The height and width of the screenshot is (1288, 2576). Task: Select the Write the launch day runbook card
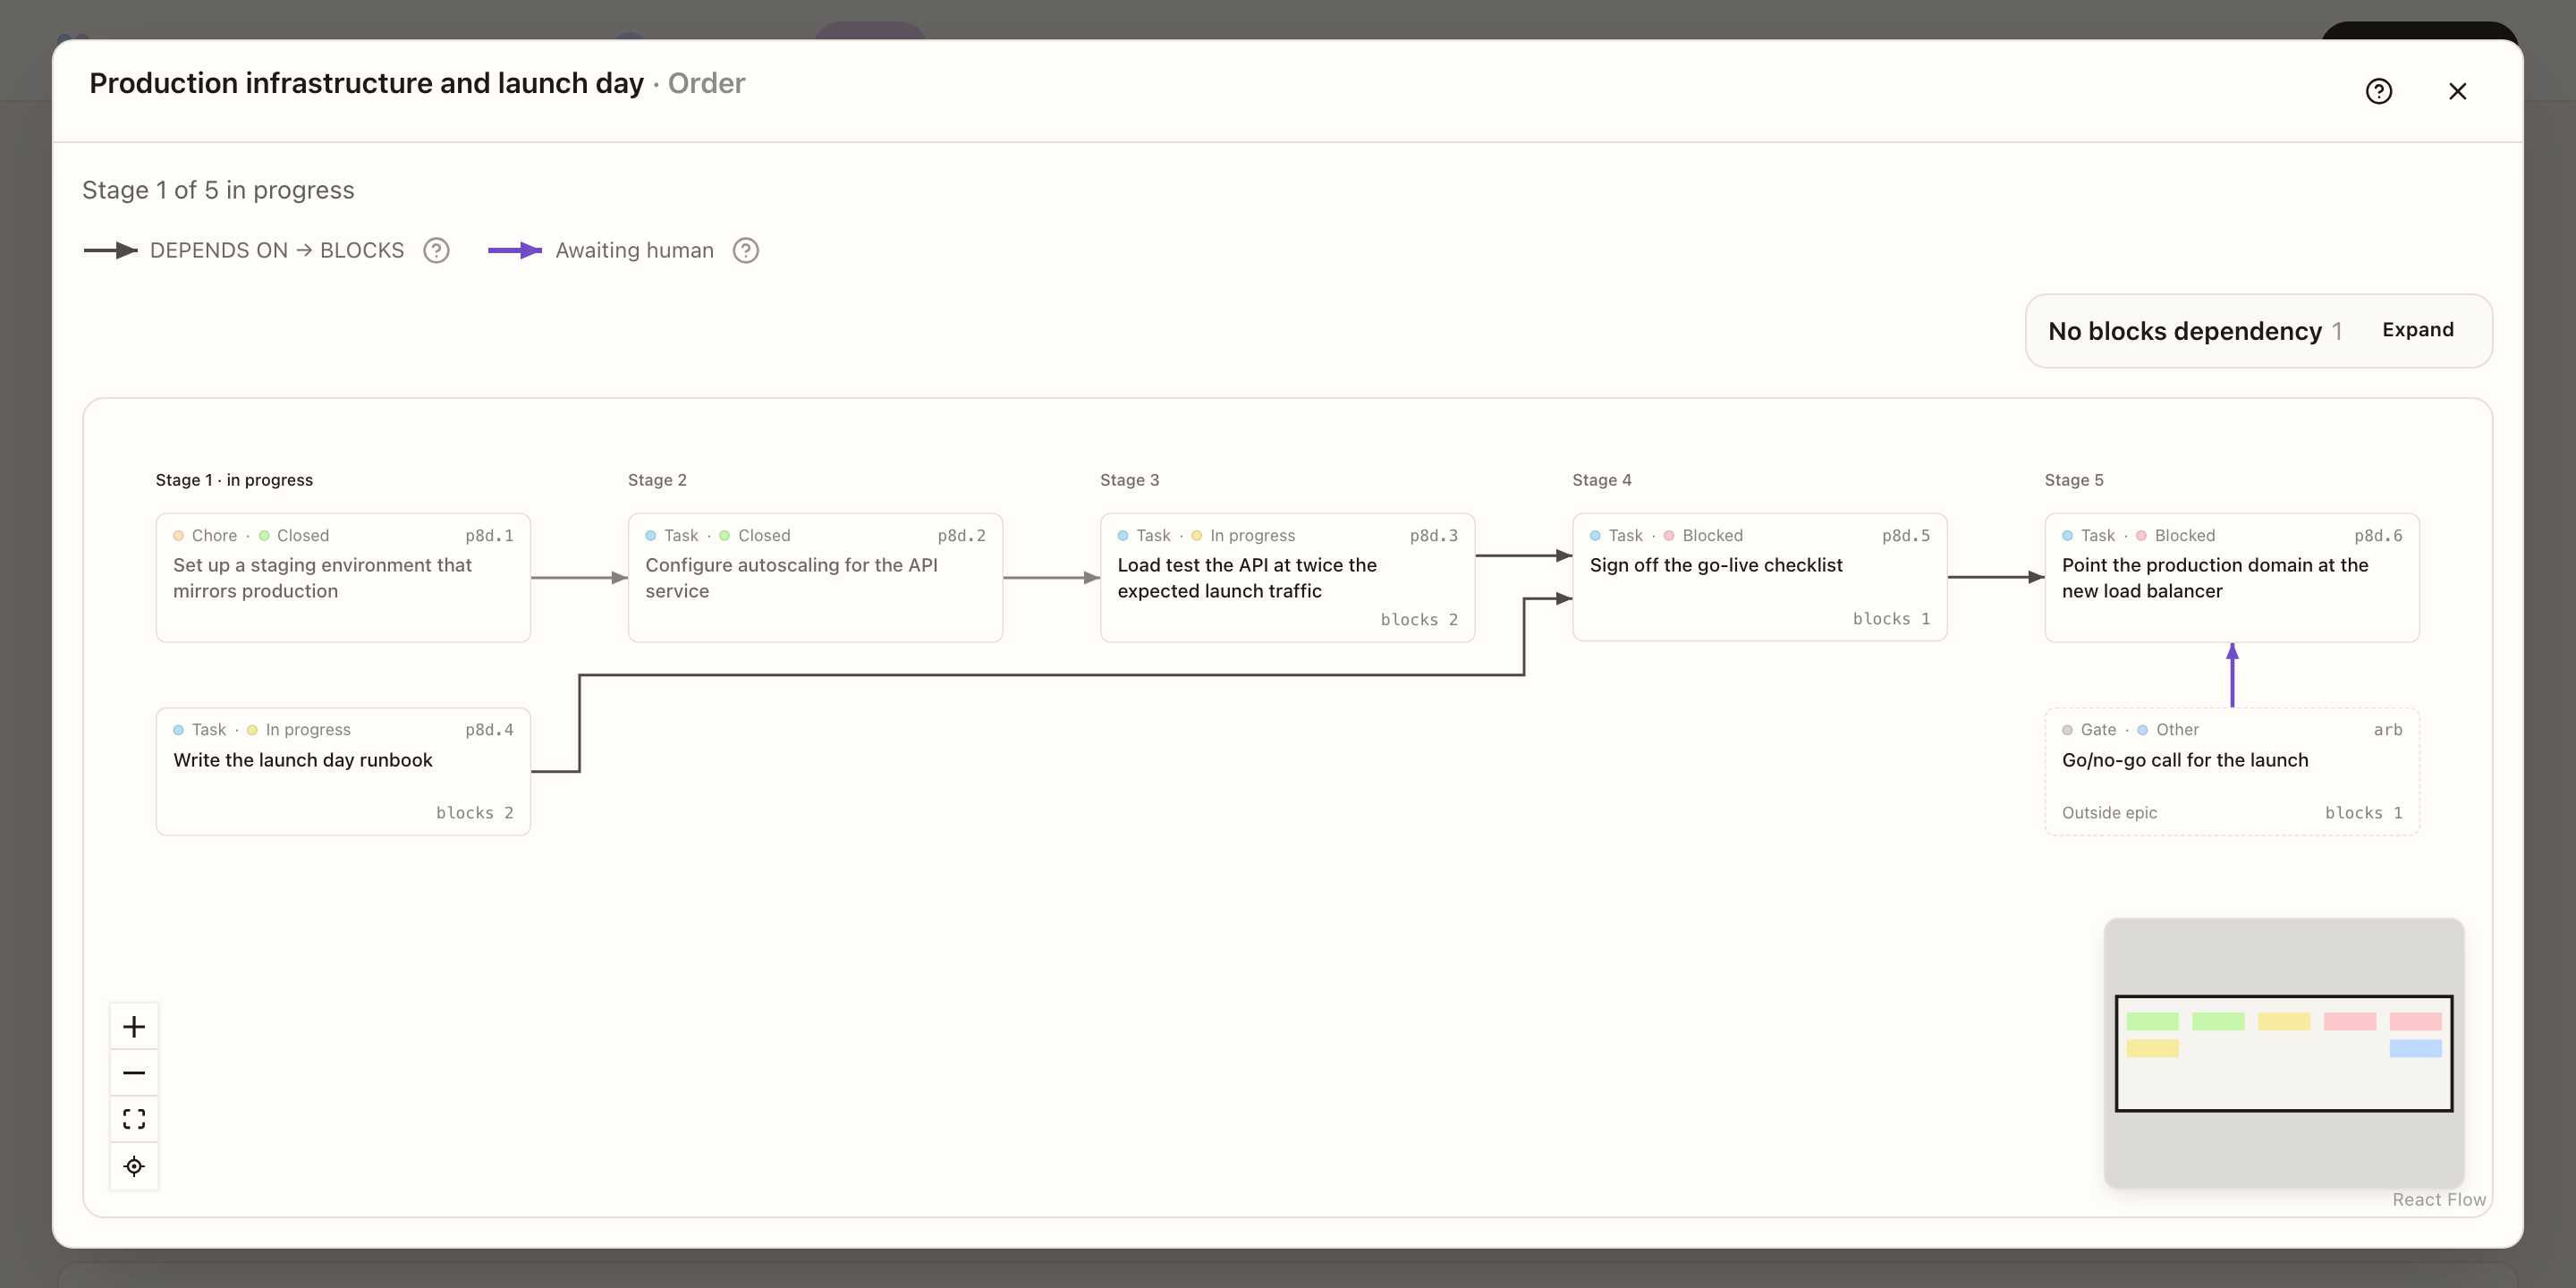343,771
